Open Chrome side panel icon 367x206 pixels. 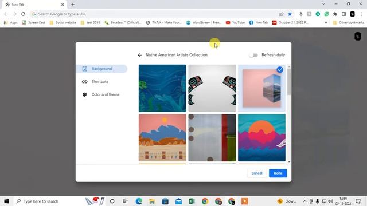[343, 14]
